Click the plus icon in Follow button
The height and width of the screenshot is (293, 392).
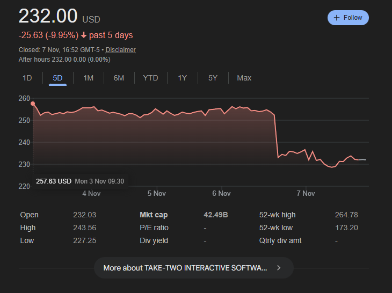tap(337, 18)
